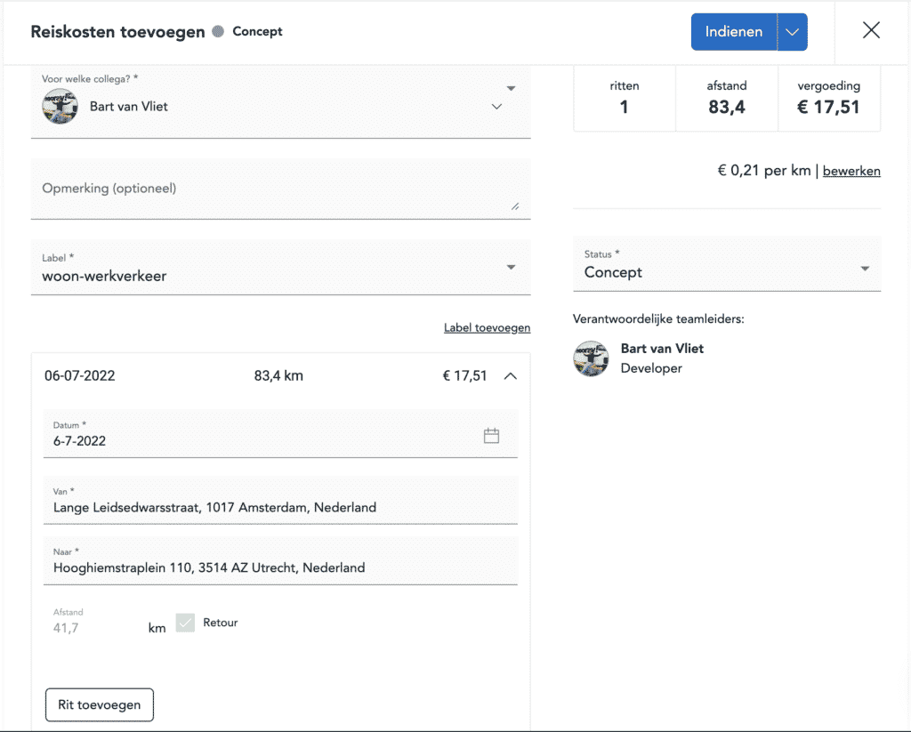Close the Reiskosten toevoegen dialog
The width and height of the screenshot is (911, 732).
coord(871,31)
